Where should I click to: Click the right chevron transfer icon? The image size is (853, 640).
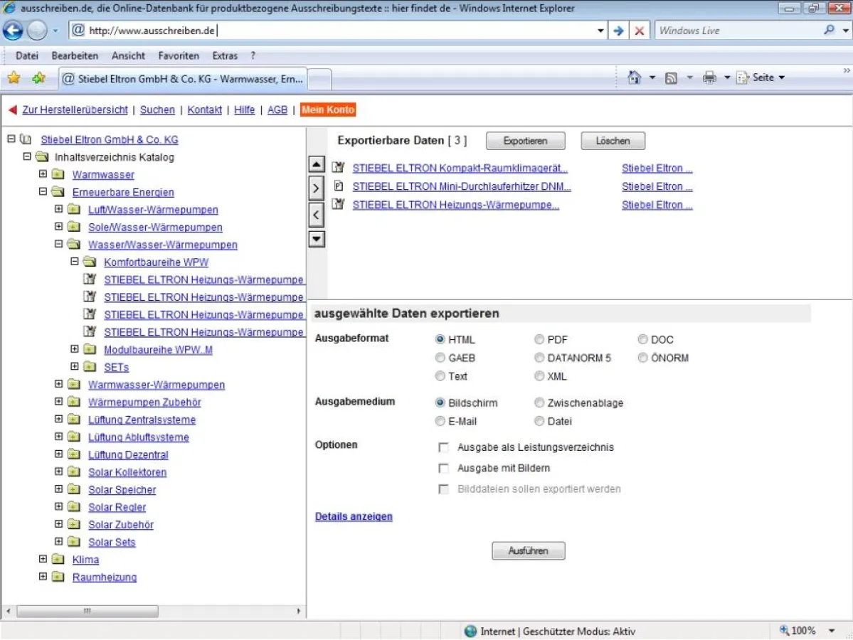[x=317, y=189]
